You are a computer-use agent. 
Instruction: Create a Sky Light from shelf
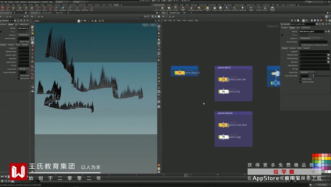pyautogui.click(x=215, y=9)
